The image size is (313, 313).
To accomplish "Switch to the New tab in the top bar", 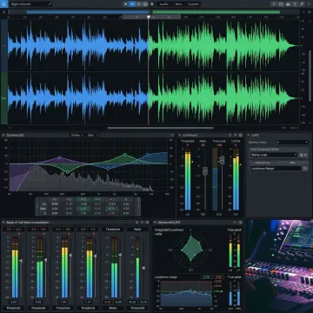I will 178,4.
